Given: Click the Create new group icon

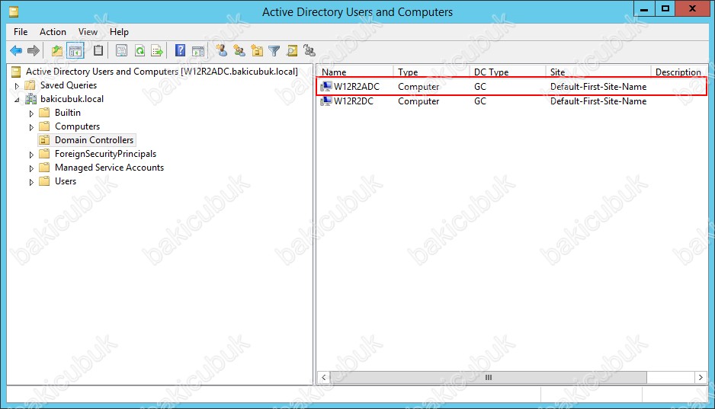Looking at the screenshot, I should tap(239, 51).
